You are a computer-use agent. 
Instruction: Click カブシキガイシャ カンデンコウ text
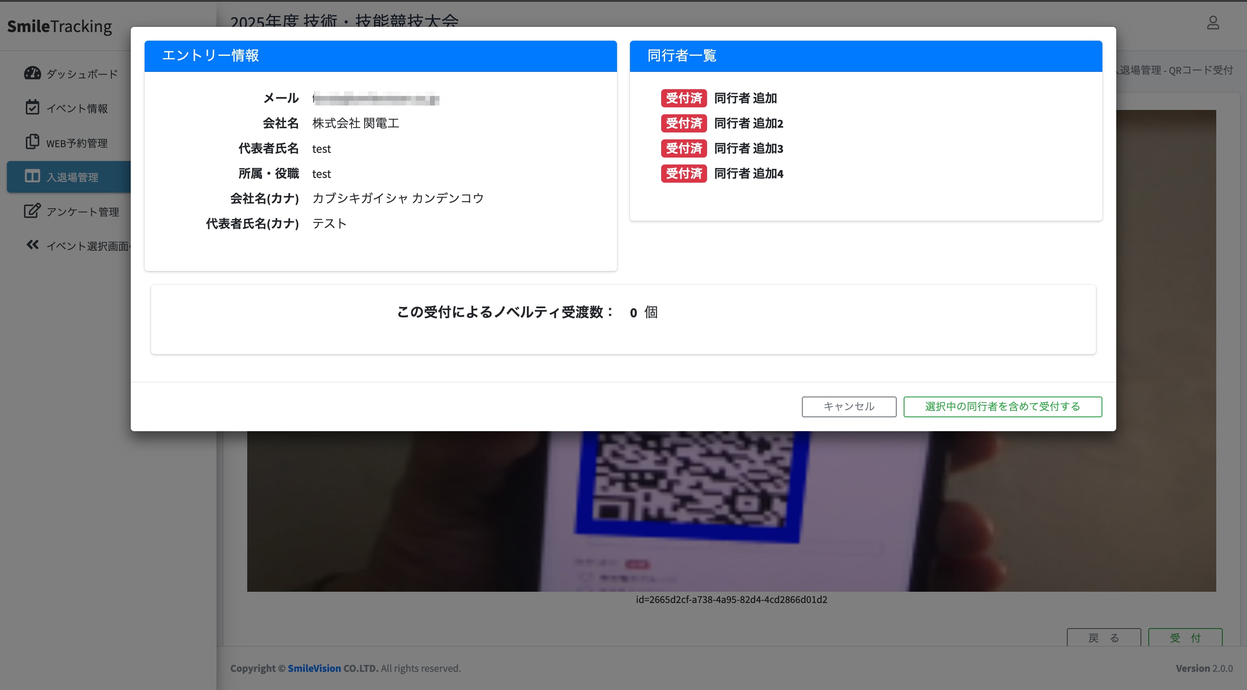398,198
